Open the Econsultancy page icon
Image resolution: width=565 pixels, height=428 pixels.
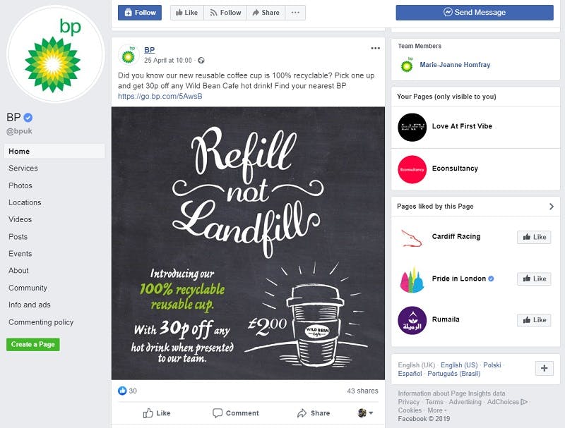pyautogui.click(x=412, y=169)
